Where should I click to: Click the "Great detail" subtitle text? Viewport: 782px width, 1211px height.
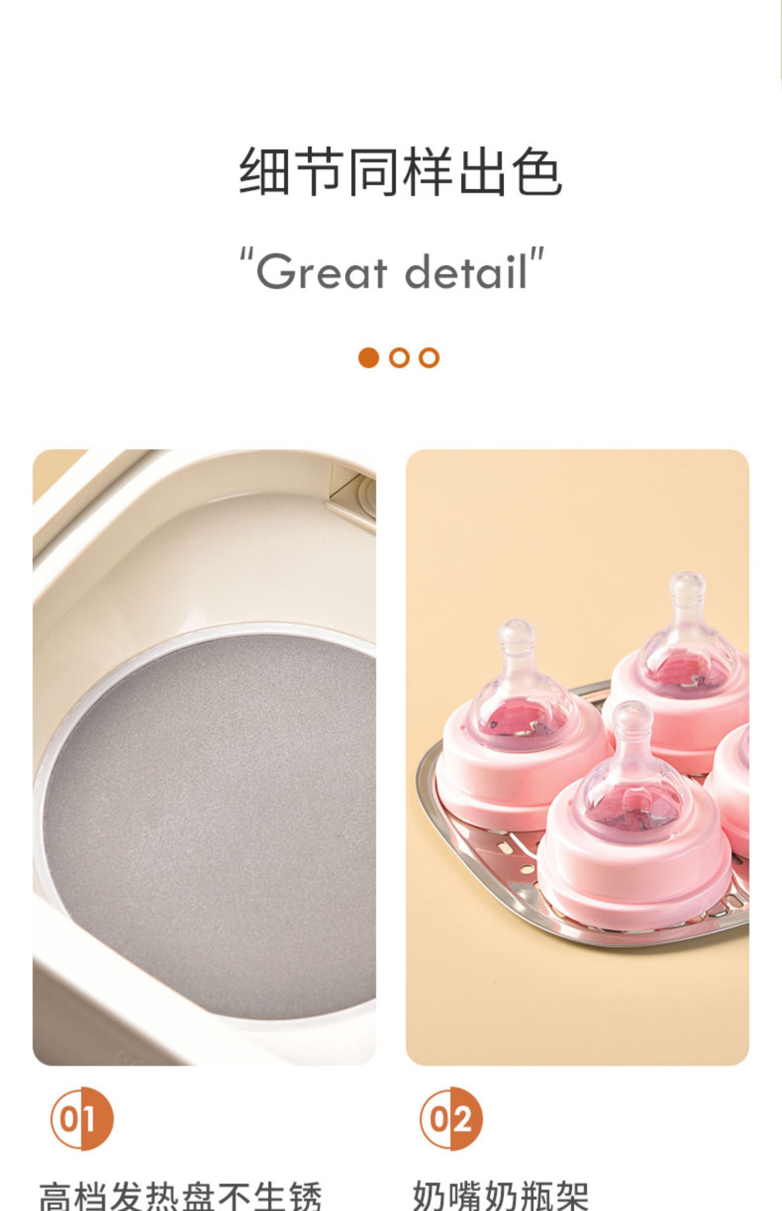[392, 270]
